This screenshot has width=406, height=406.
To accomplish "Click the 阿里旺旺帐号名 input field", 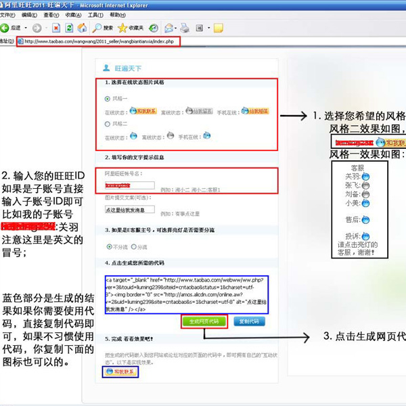I will pos(130,185).
